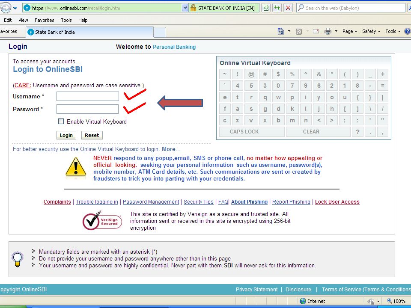Image resolution: width=411 pixels, height=308 pixels.
Task: Stop loading with the red X icon
Action: 288,8
